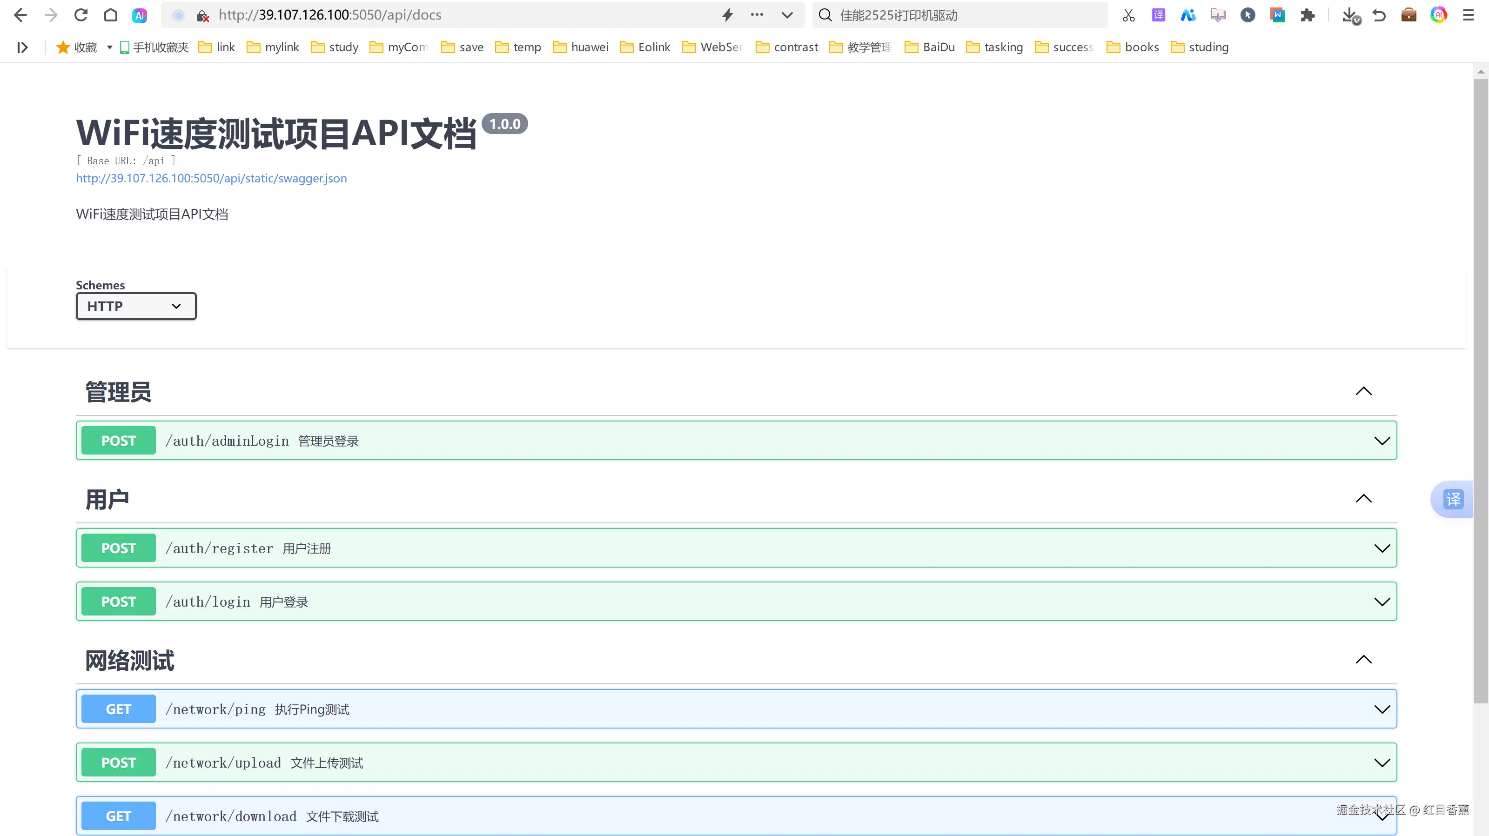Expand the GET /network/ping endpoint
1489x836 pixels.
[1382, 709]
